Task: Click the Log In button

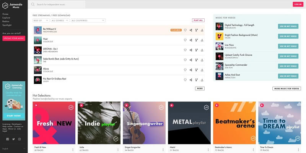Action: [x=298, y=4]
